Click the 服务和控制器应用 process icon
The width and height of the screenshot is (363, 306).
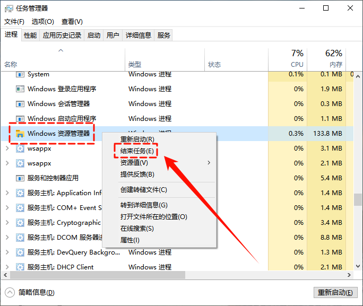tap(20, 178)
